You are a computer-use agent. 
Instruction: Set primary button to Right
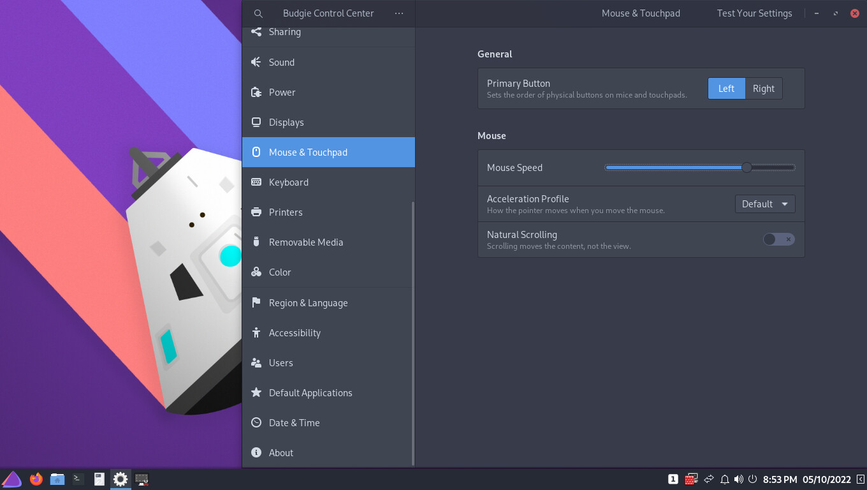(x=763, y=89)
